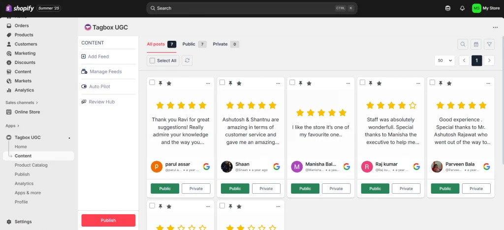
Task: Open the Shopify notifications bell
Action: pyautogui.click(x=462, y=8)
